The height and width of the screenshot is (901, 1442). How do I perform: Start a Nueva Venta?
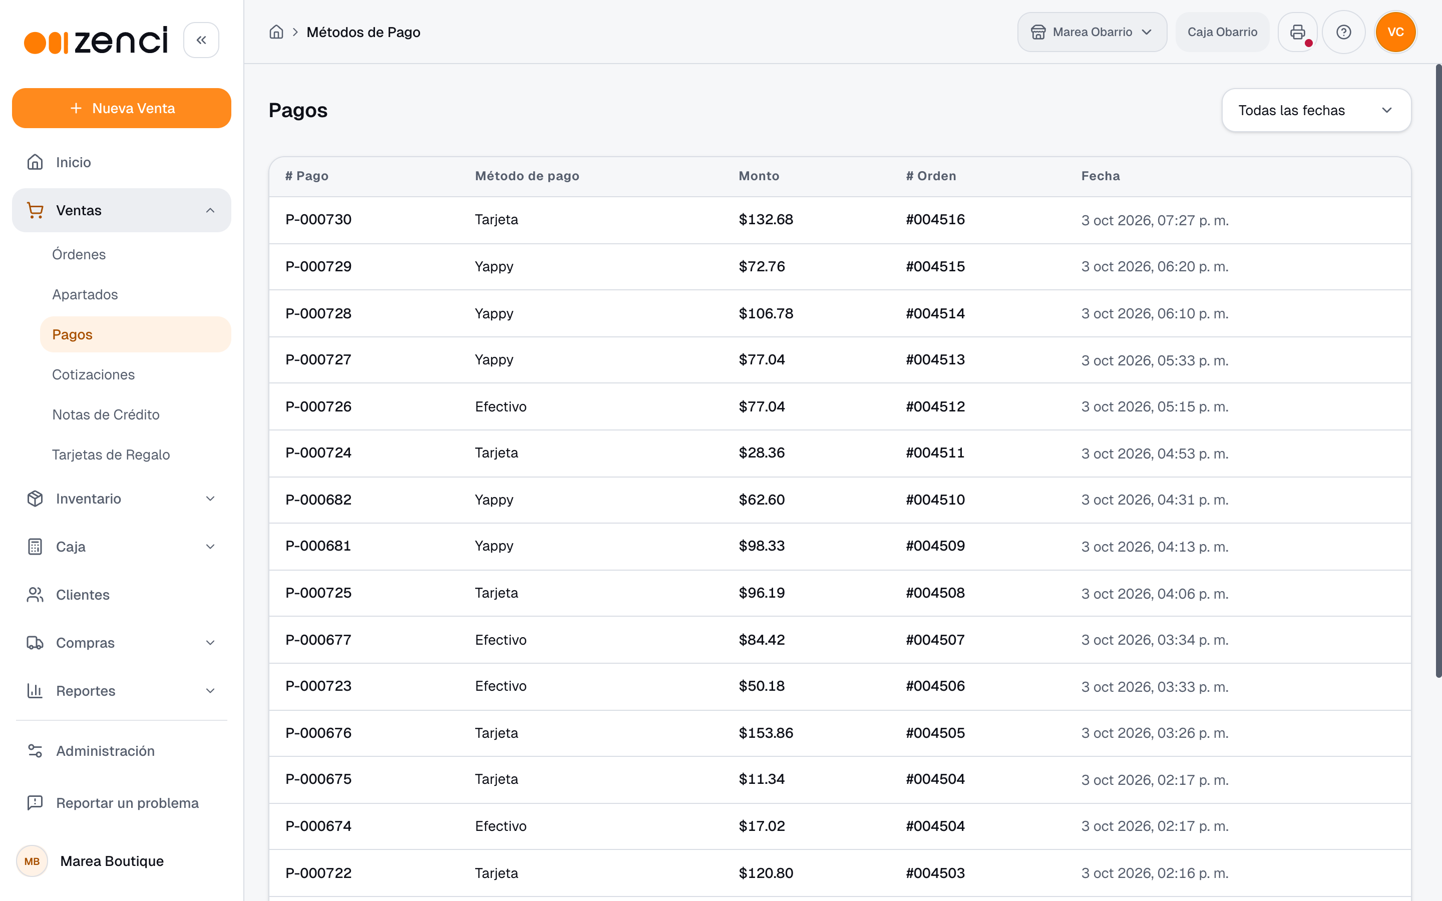[122, 108]
